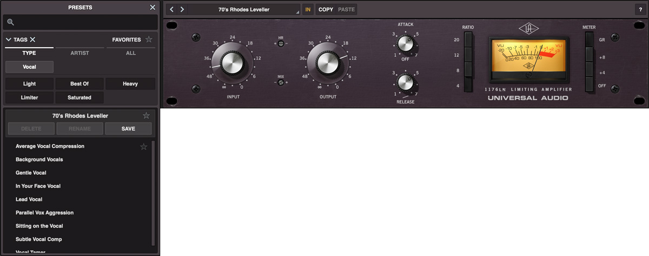Click the preset search field
649x256 pixels.
pyautogui.click(x=80, y=22)
